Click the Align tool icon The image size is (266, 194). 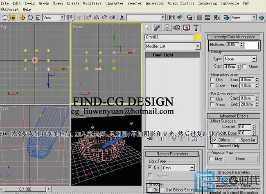tap(180, 17)
